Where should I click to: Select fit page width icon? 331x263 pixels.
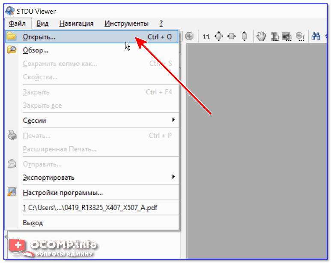[x=232, y=36]
